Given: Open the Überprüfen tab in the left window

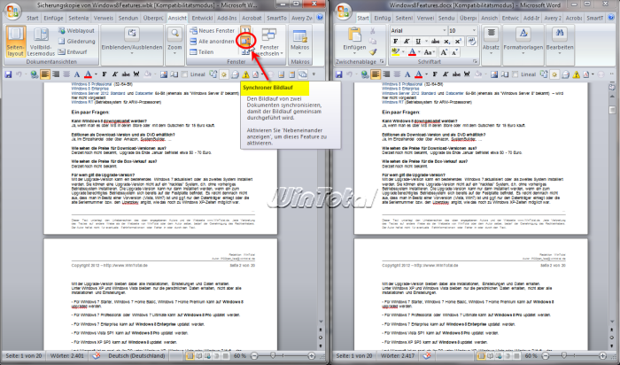Looking at the screenshot, I should point(153,18).
